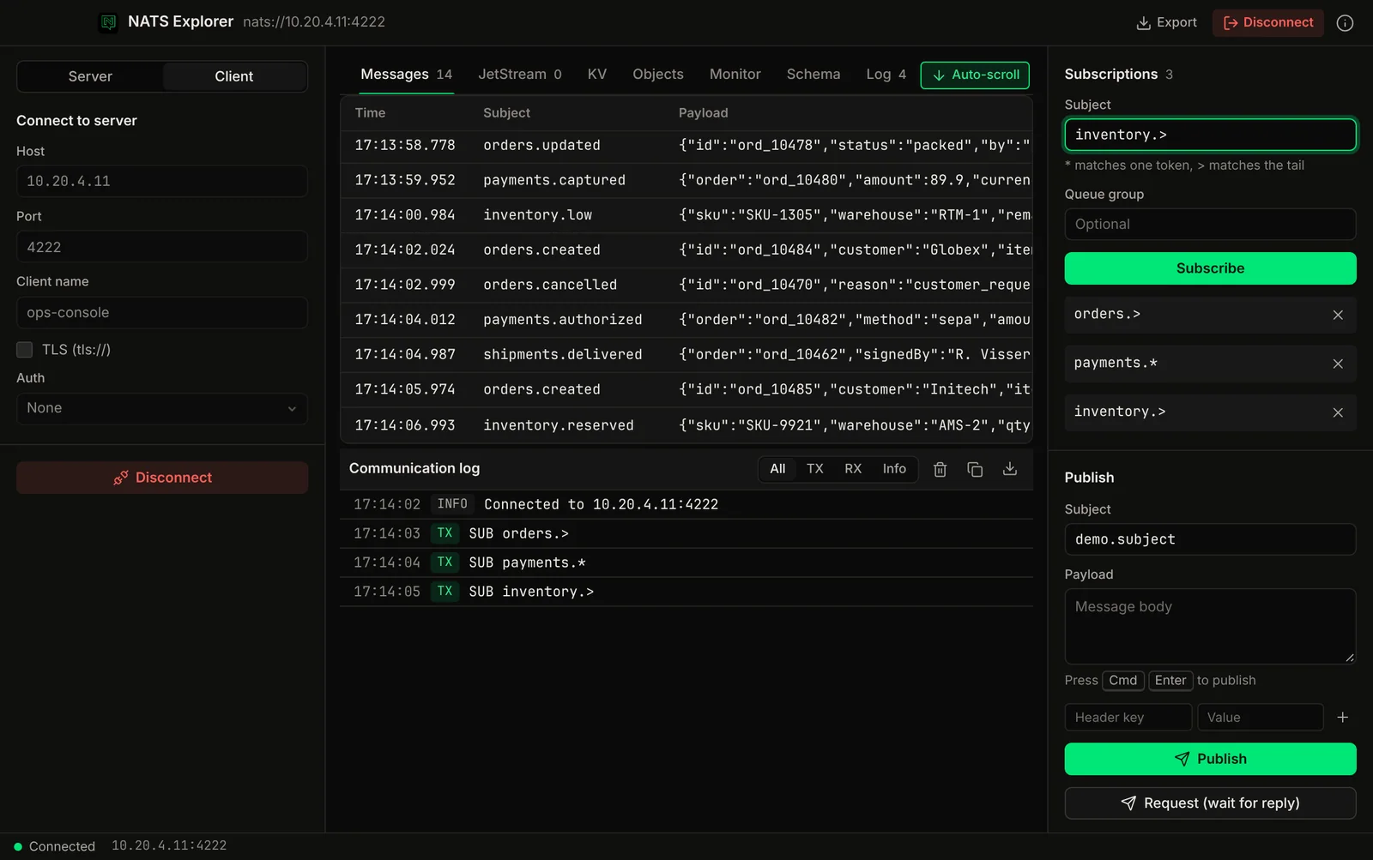The image size is (1373, 860).
Task: Switch to the Client mode tab
Action: coord(234,76)
